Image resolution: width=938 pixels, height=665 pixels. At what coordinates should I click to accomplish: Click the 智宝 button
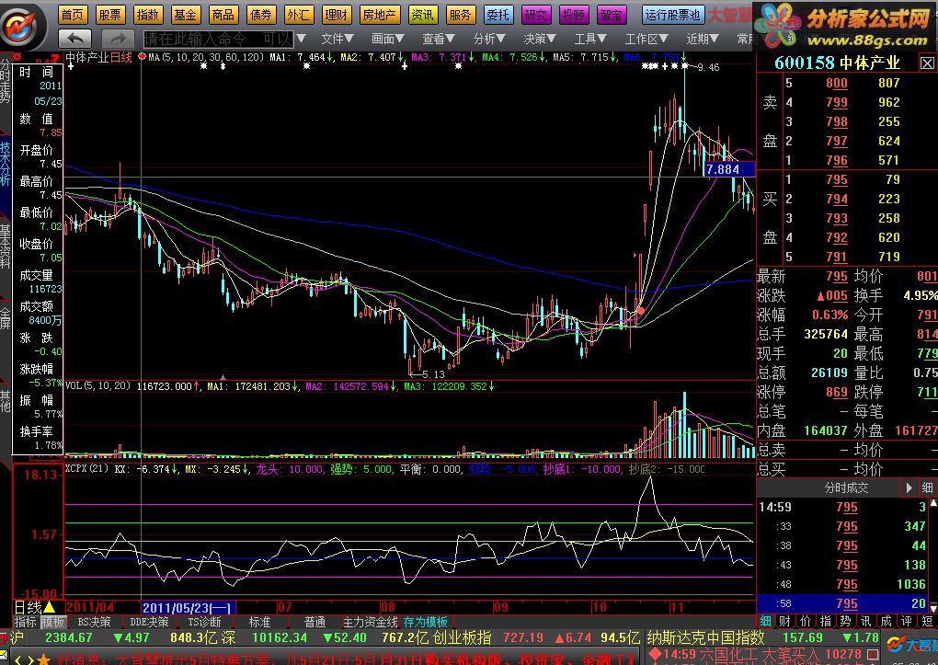coord(612,15)
